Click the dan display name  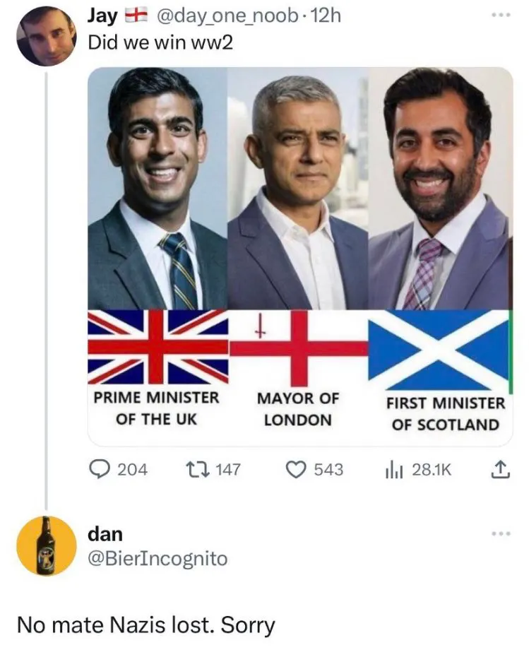[x=105, y=533]
